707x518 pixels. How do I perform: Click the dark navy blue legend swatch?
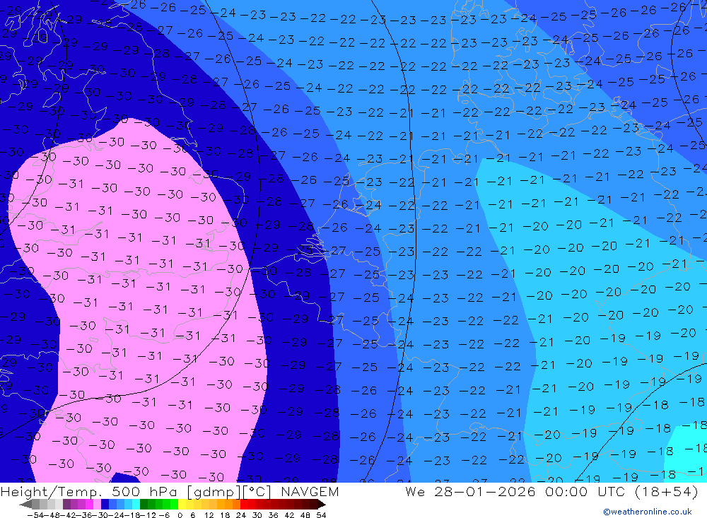(105, 505)
